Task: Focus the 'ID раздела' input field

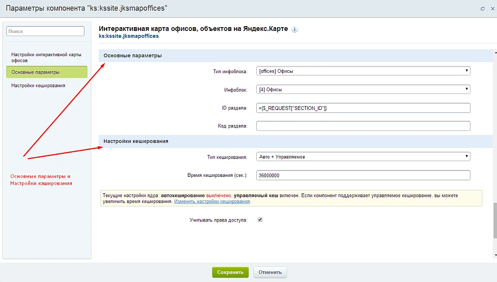Action: pos(363,108)
